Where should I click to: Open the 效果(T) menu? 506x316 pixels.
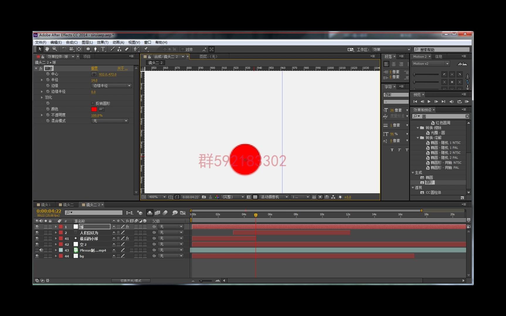coord(103,42)
